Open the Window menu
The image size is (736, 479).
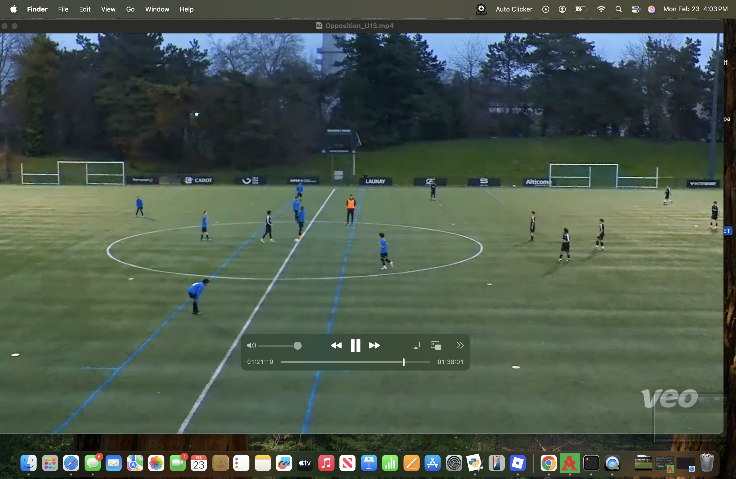pos(157,9)
